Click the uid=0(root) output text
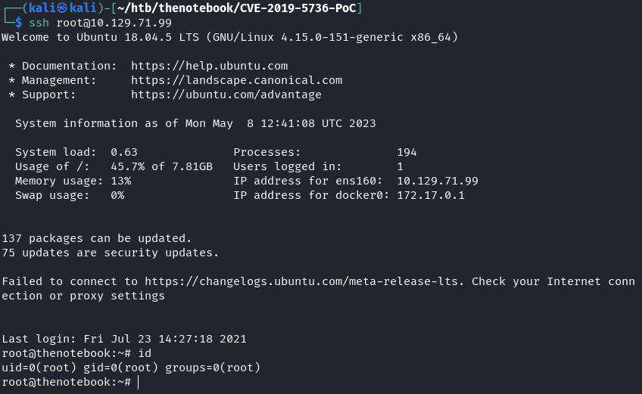 point(38,368)
